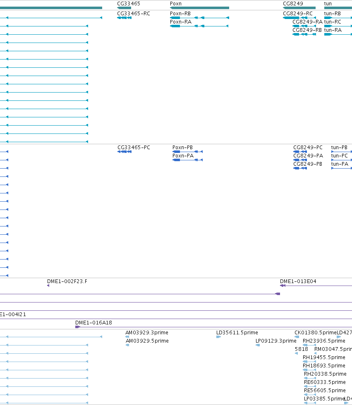Screen dimensions: 352x405
Task: Click the CK01380.5prime EST glyph
Action: tap(297, 337)
